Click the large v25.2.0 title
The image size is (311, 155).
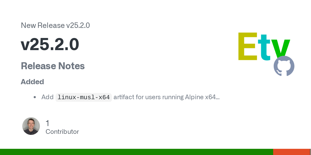50,45
